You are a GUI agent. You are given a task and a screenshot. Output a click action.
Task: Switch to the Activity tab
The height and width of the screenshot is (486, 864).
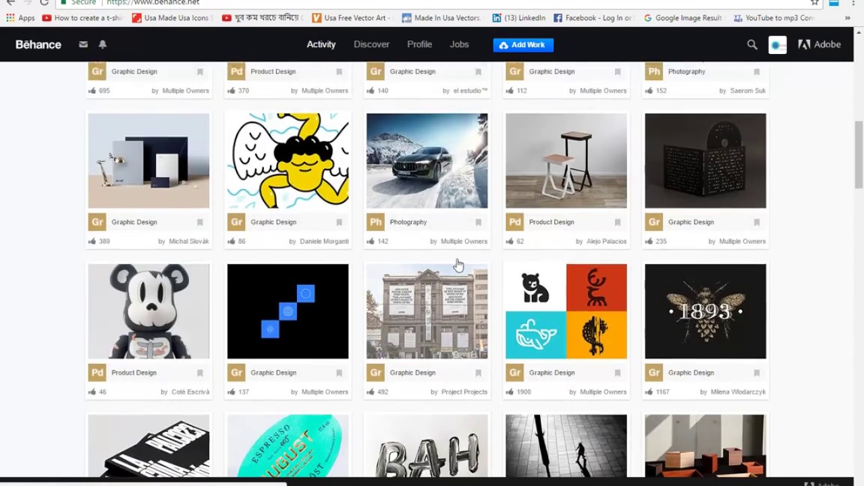point(321,45)
